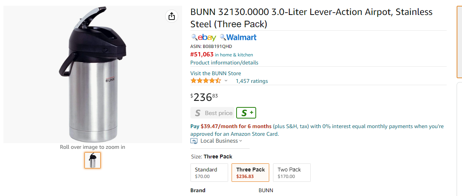Click the eBay magnifier icon

pyautogui.click(x=194, y=37)
